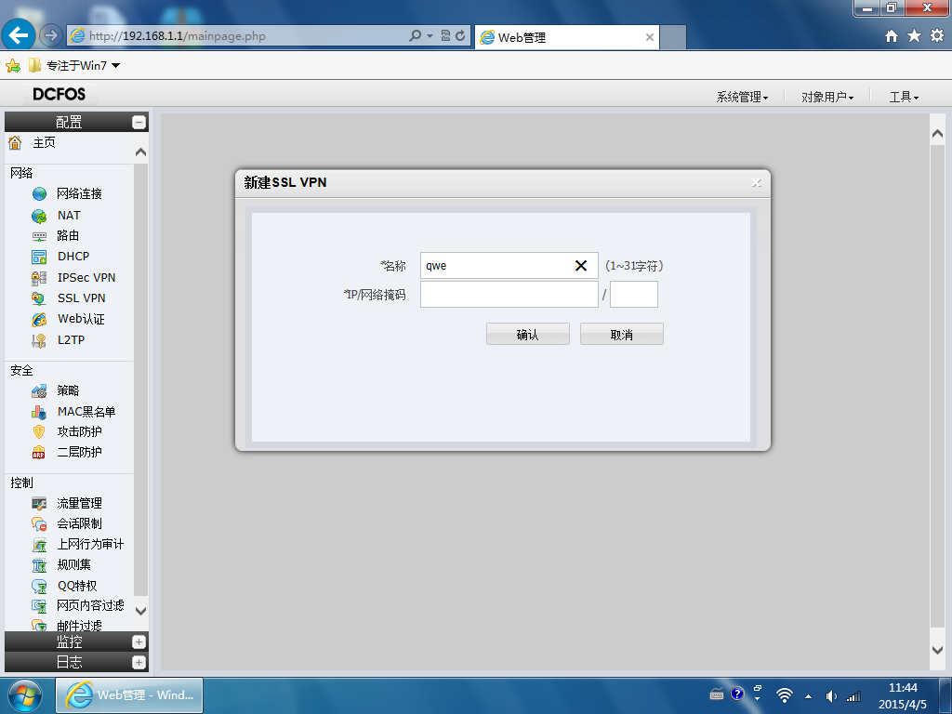
Task: Open the browser home icon
Action: tap(892, 36)
